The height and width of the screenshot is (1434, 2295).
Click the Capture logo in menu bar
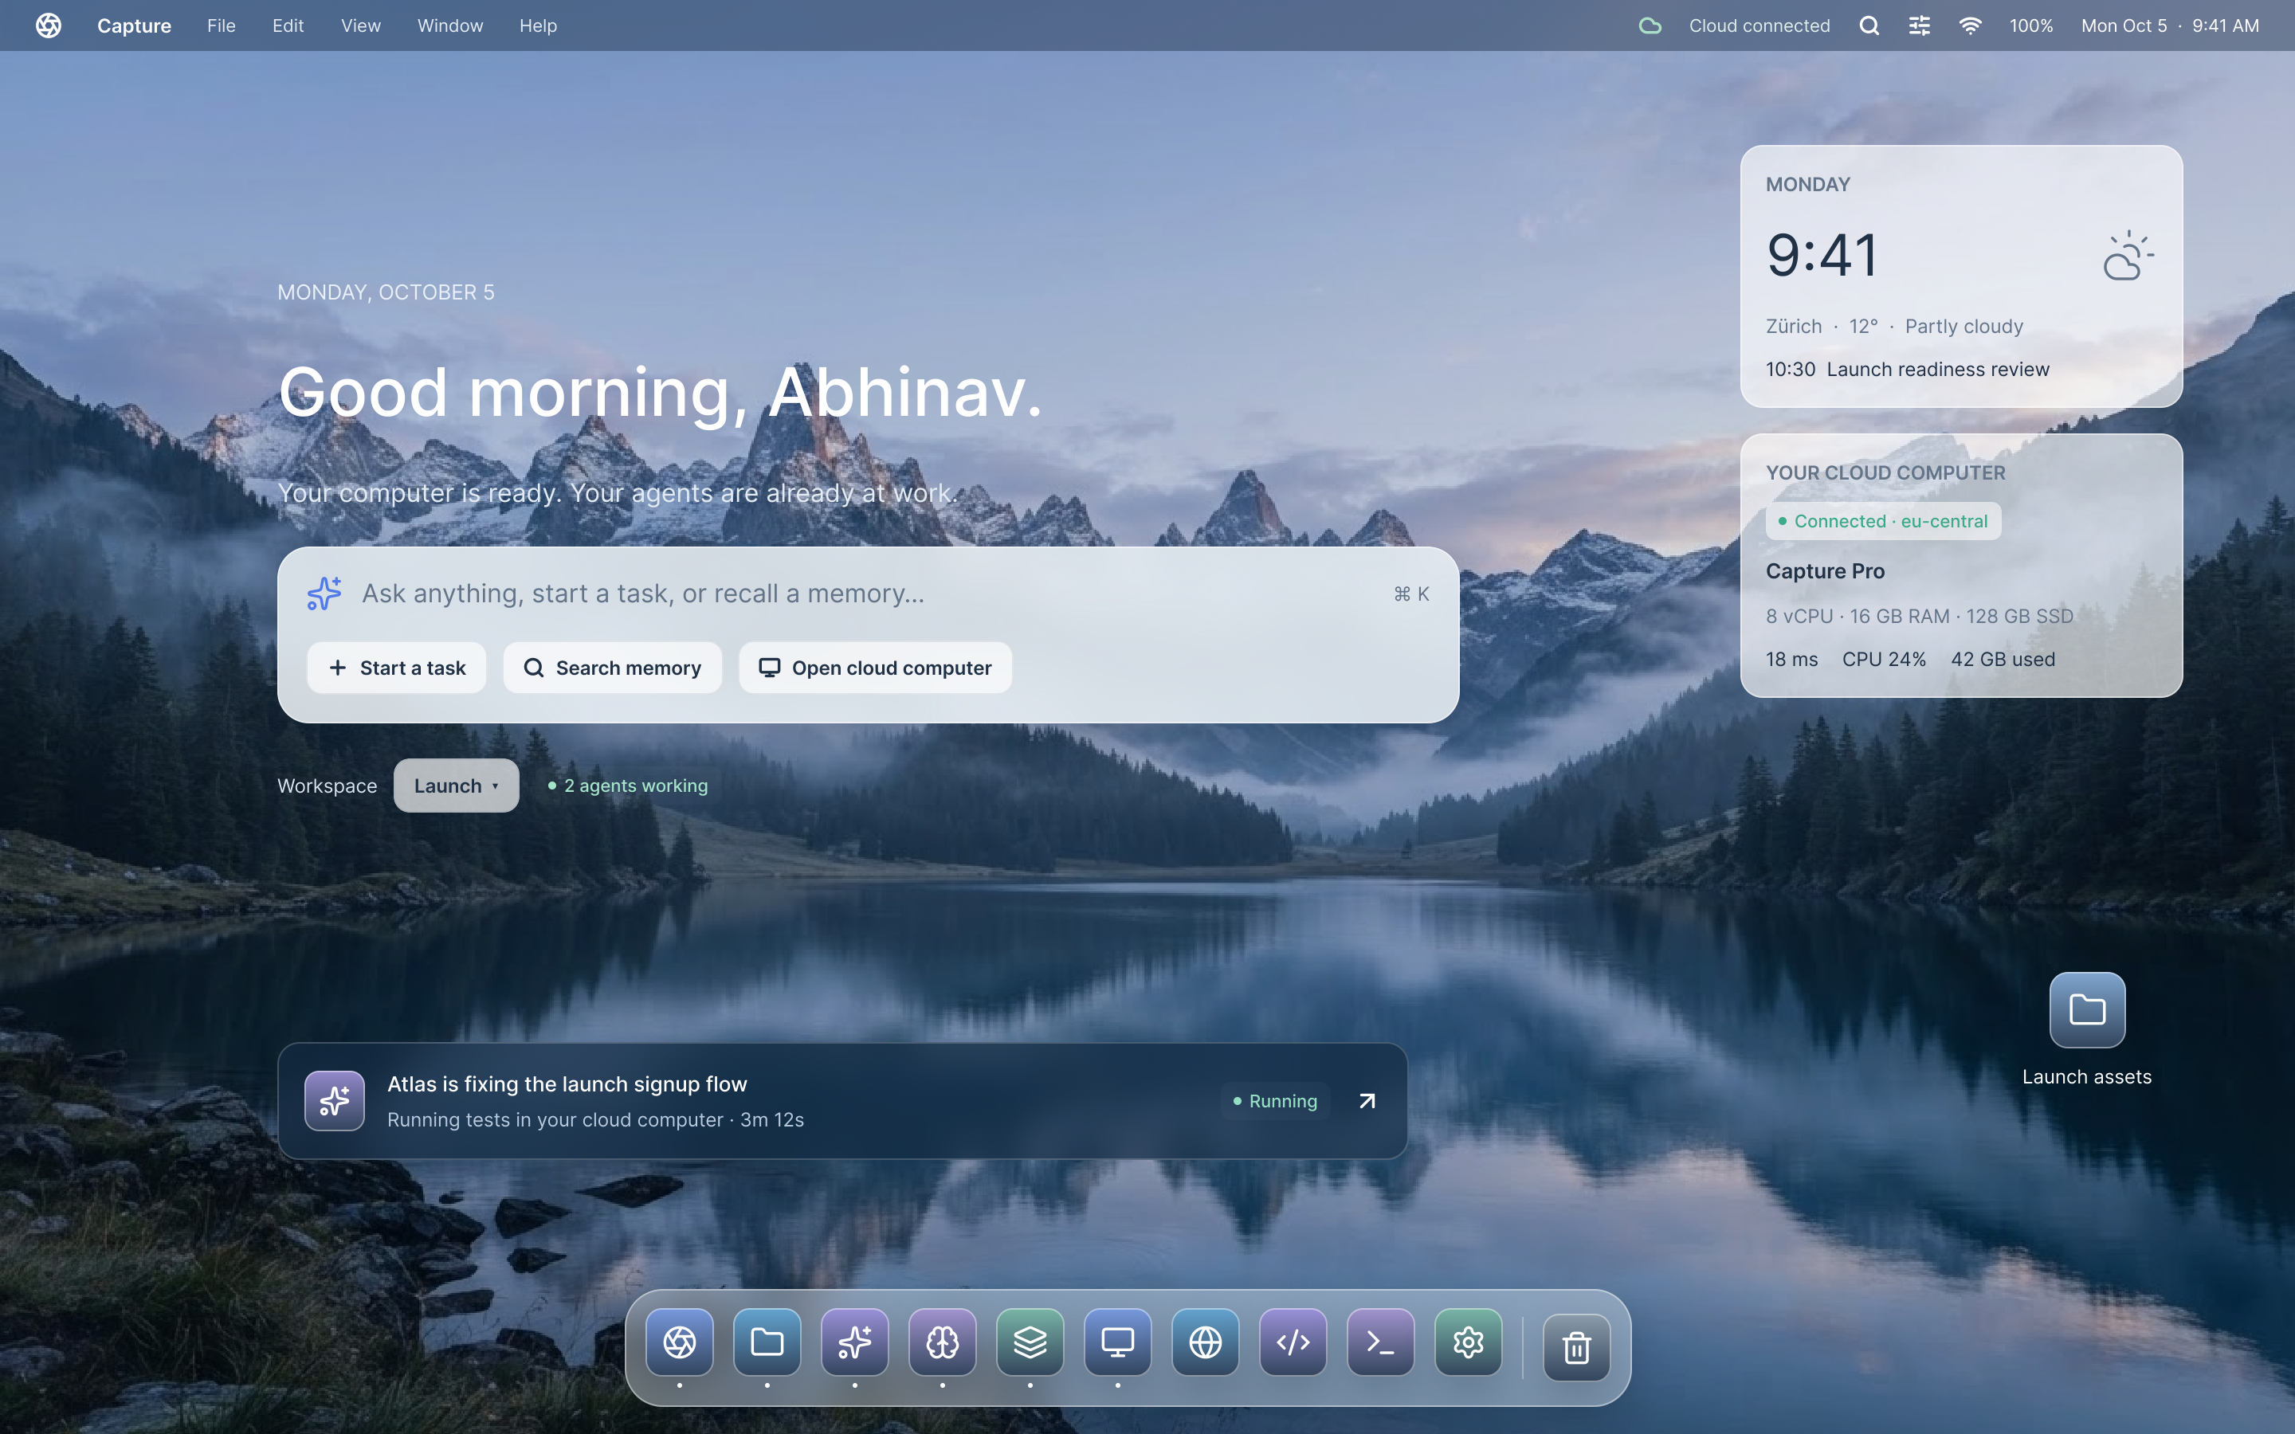(x=49, y=25)
